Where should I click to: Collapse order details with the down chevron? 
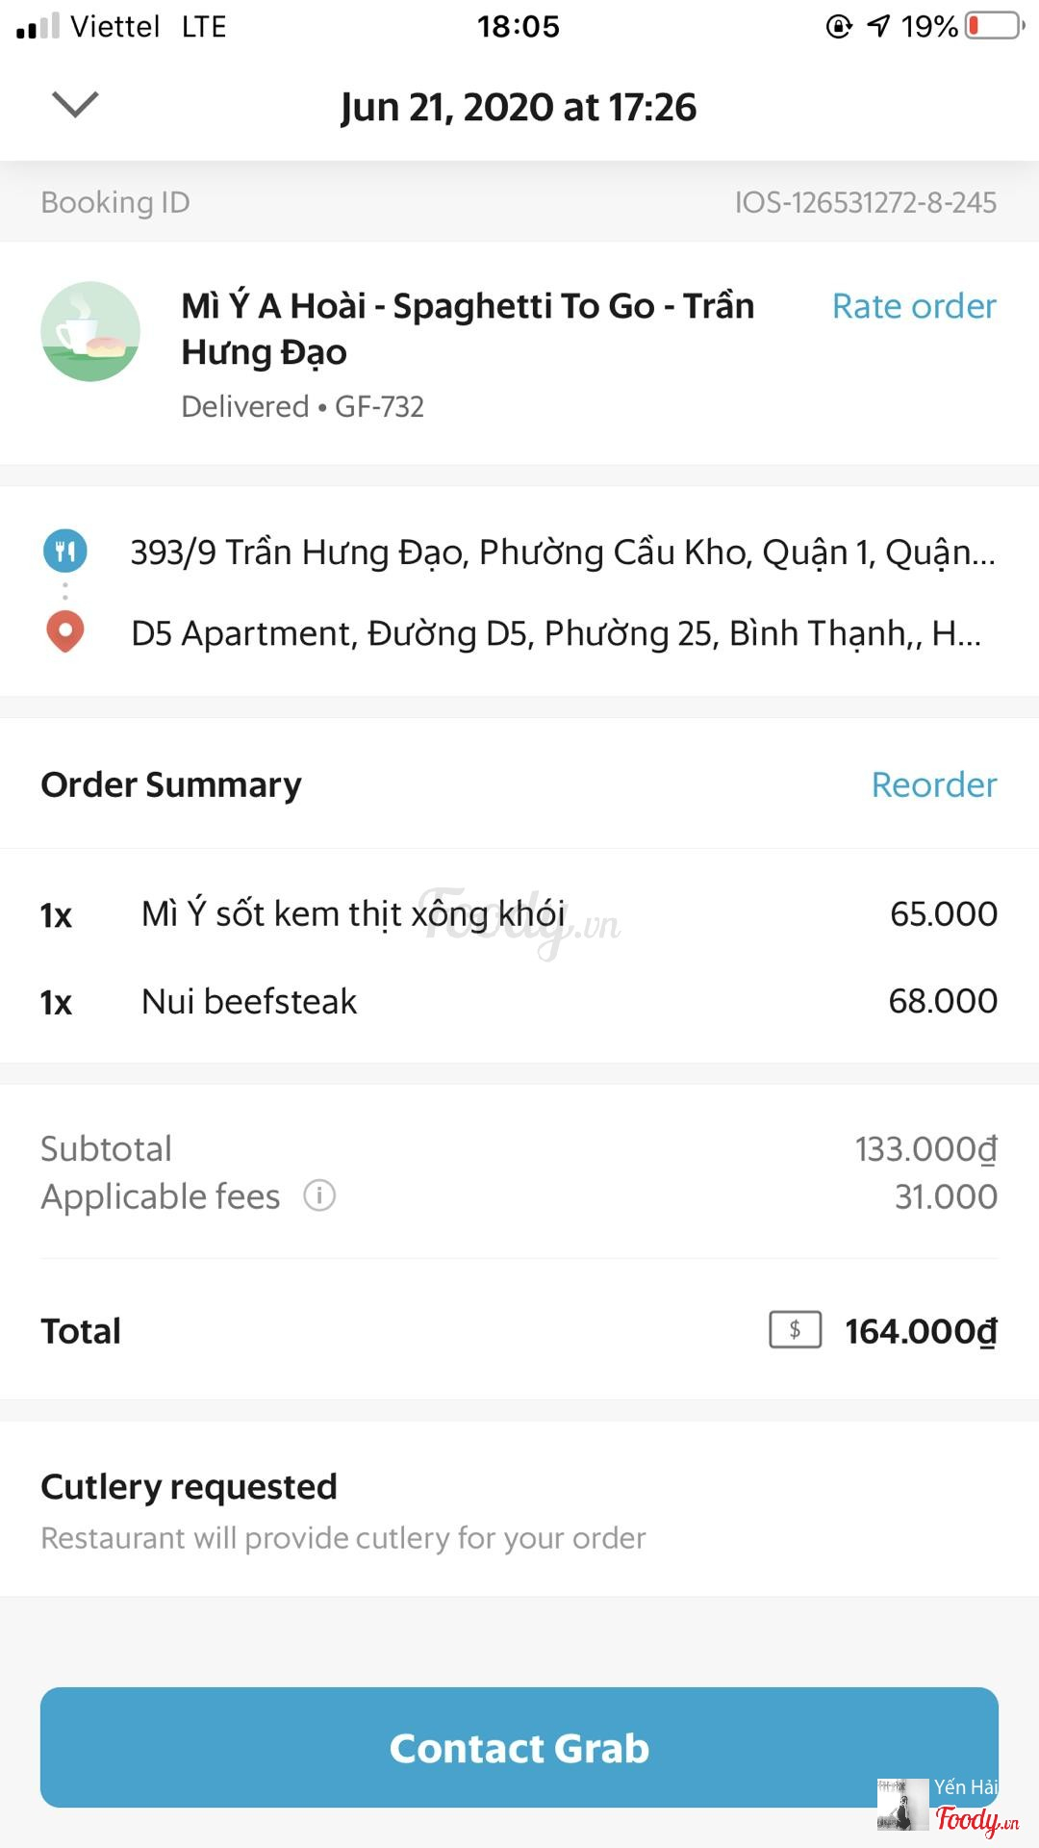click(x=75, y=104)
